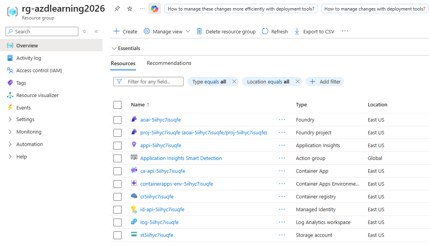
Task: Open toolbar overflow ellipsis after Export to CSV
Action: [x=345, y=31]
